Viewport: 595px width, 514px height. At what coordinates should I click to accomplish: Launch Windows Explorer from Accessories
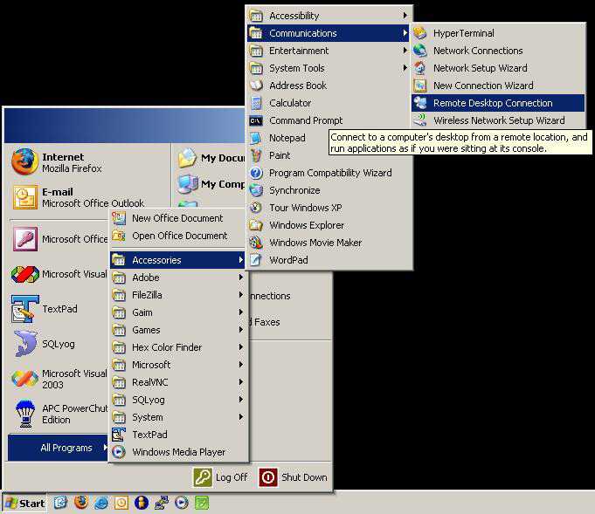329,225
